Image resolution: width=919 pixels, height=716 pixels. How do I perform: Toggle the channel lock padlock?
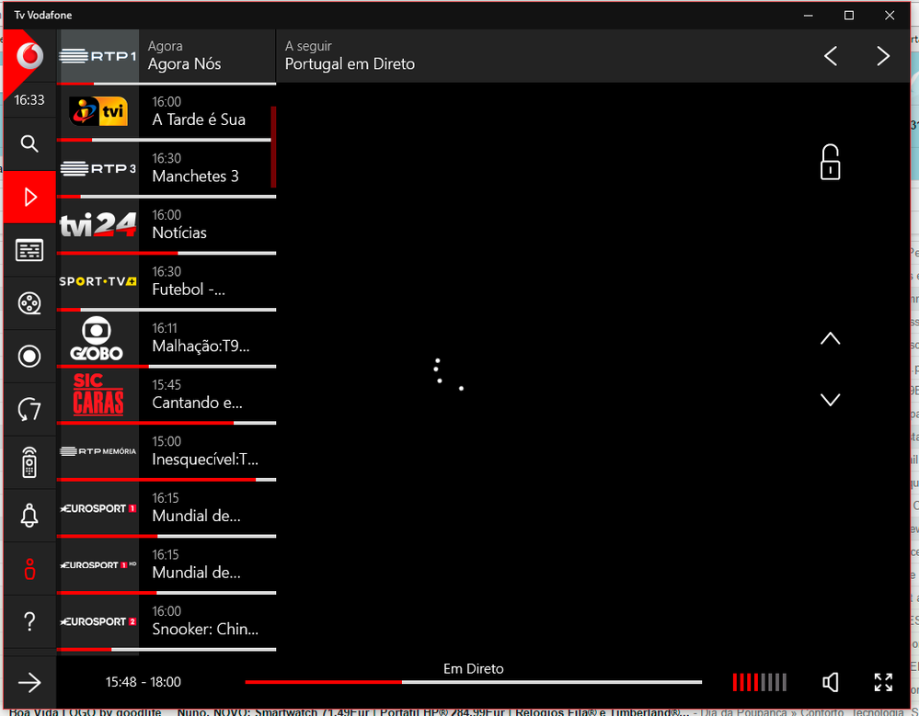click(830, 161)
